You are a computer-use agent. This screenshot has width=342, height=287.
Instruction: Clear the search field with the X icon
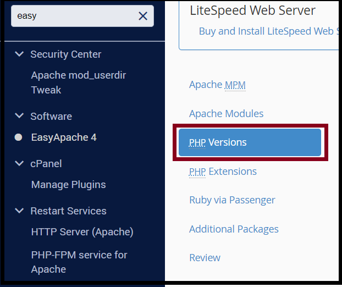[x=143, y=16]
